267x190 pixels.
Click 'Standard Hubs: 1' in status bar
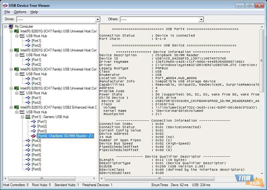pos(66,185)
